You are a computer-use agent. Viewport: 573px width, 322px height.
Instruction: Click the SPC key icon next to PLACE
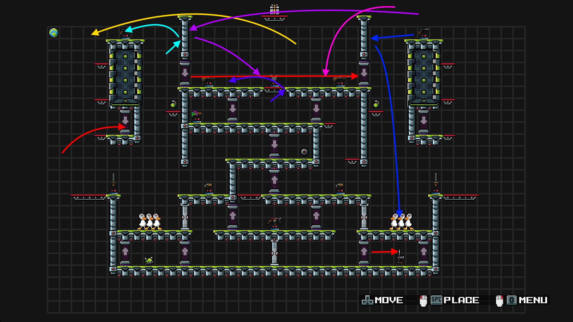436,300
